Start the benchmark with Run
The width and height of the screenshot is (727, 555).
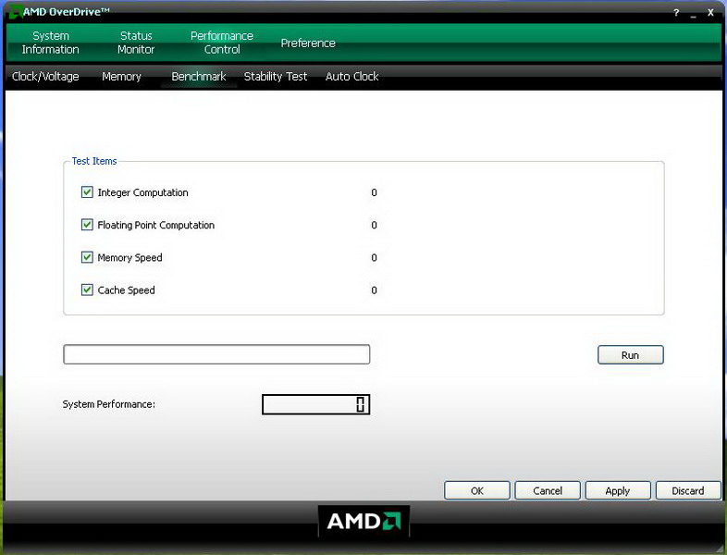(x=631, y=355)
